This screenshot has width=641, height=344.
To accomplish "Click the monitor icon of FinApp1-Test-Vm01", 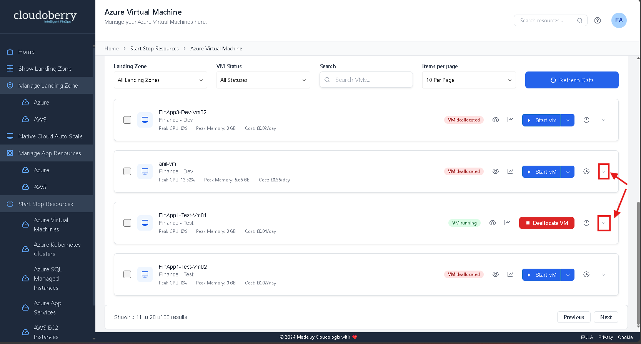I will tap(145, 223).
